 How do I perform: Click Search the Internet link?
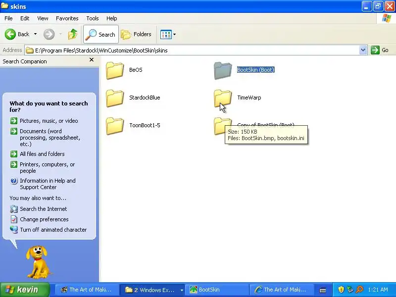click(x=44, y=209)
